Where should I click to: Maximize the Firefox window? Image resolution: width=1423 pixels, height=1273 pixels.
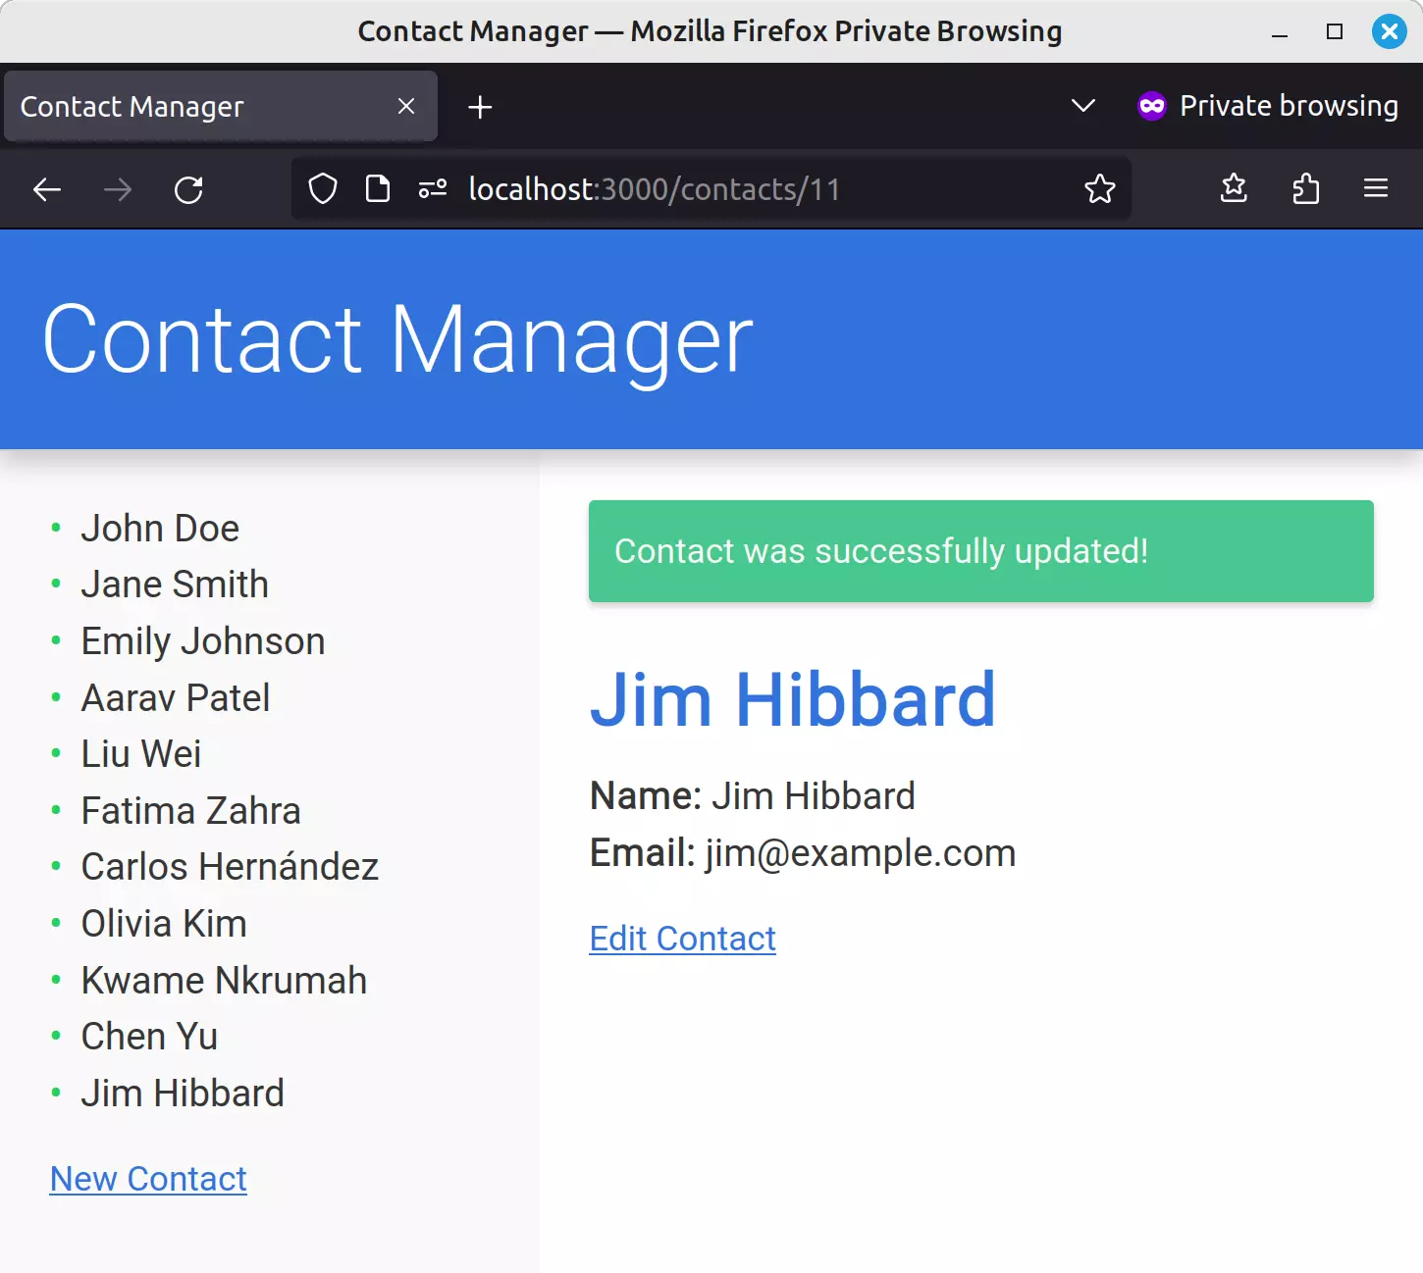1335,31
